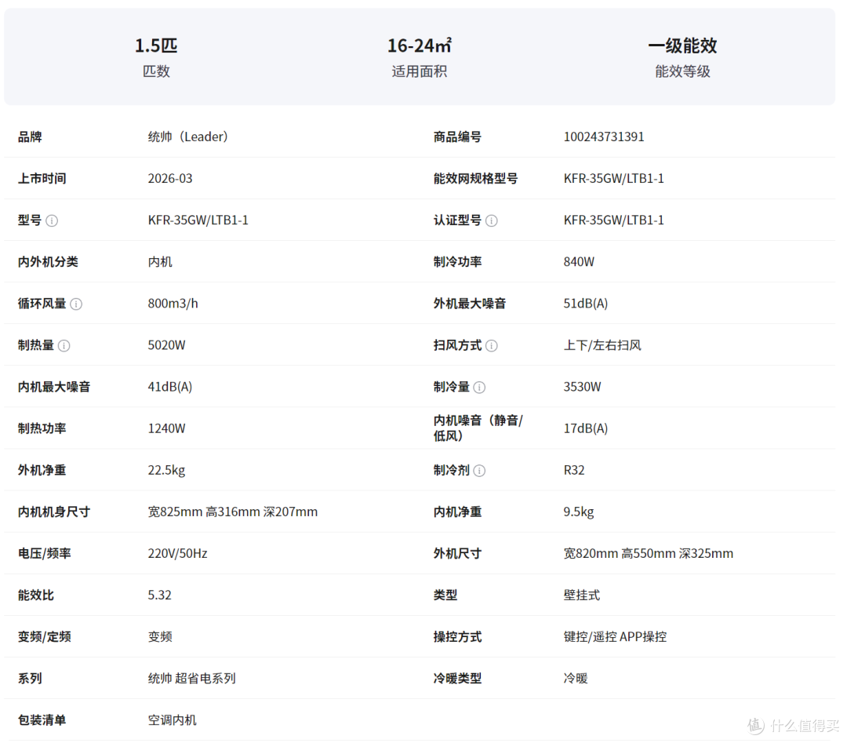Select the 内机噪音（静音/低风） label
Screen dimensions: 847x743
(478, 428)
